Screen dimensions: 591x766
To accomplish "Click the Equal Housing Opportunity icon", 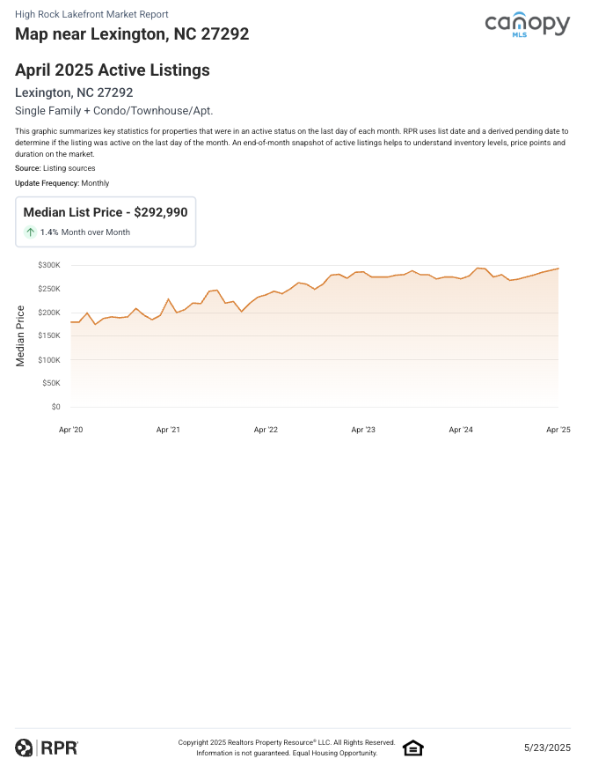I will point(413,748).
